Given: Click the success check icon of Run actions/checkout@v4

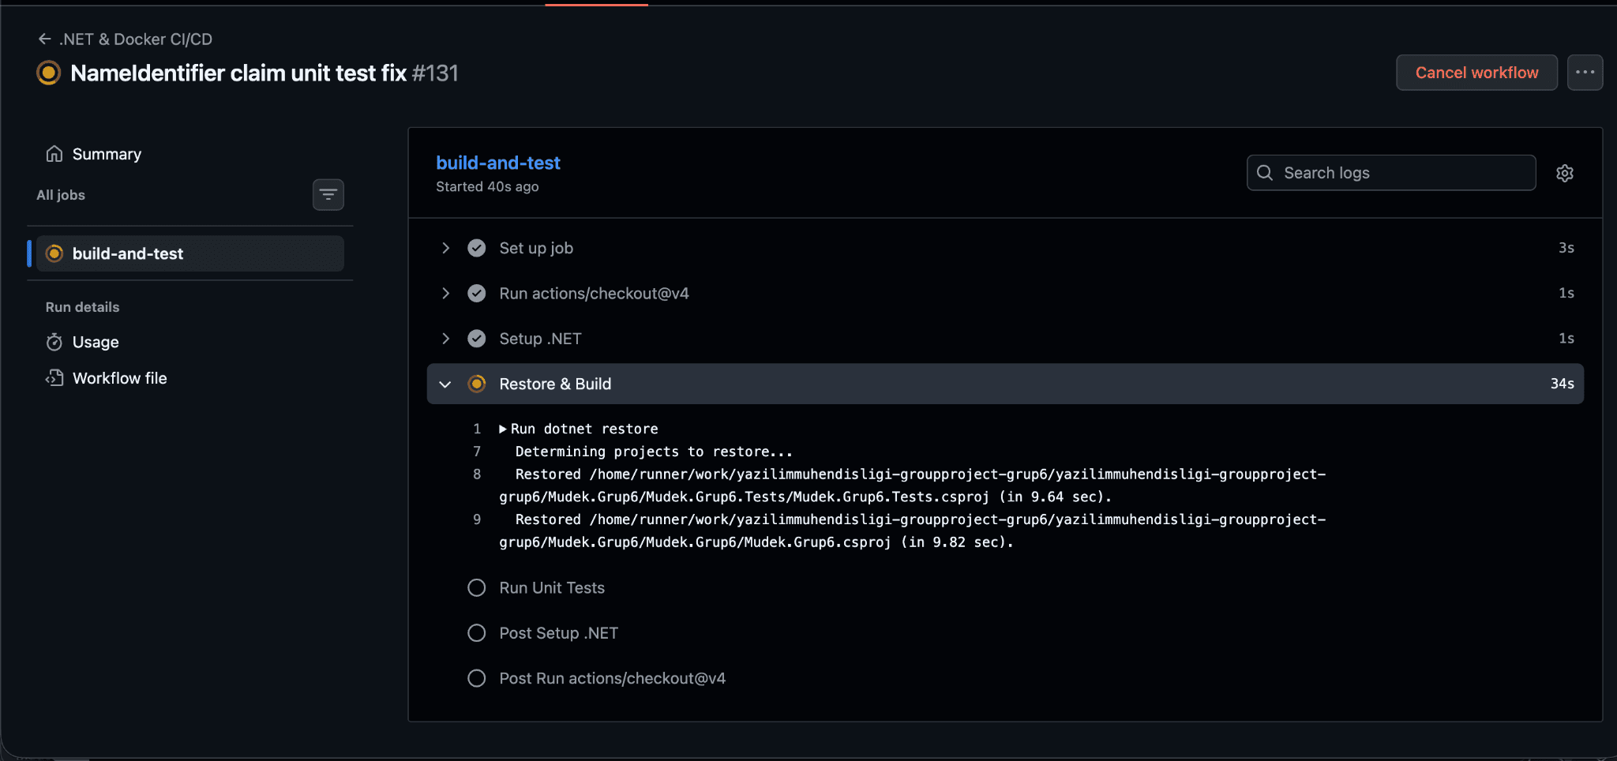Looking at the screenshot, I should pos(477,294).
